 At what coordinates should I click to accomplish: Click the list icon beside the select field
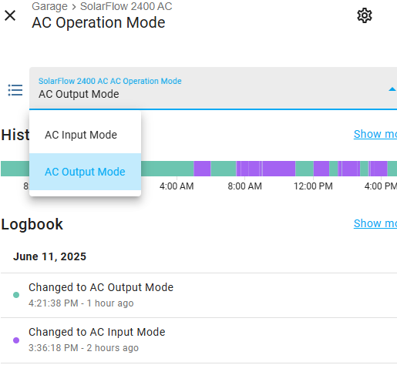(x=15, y=90)
